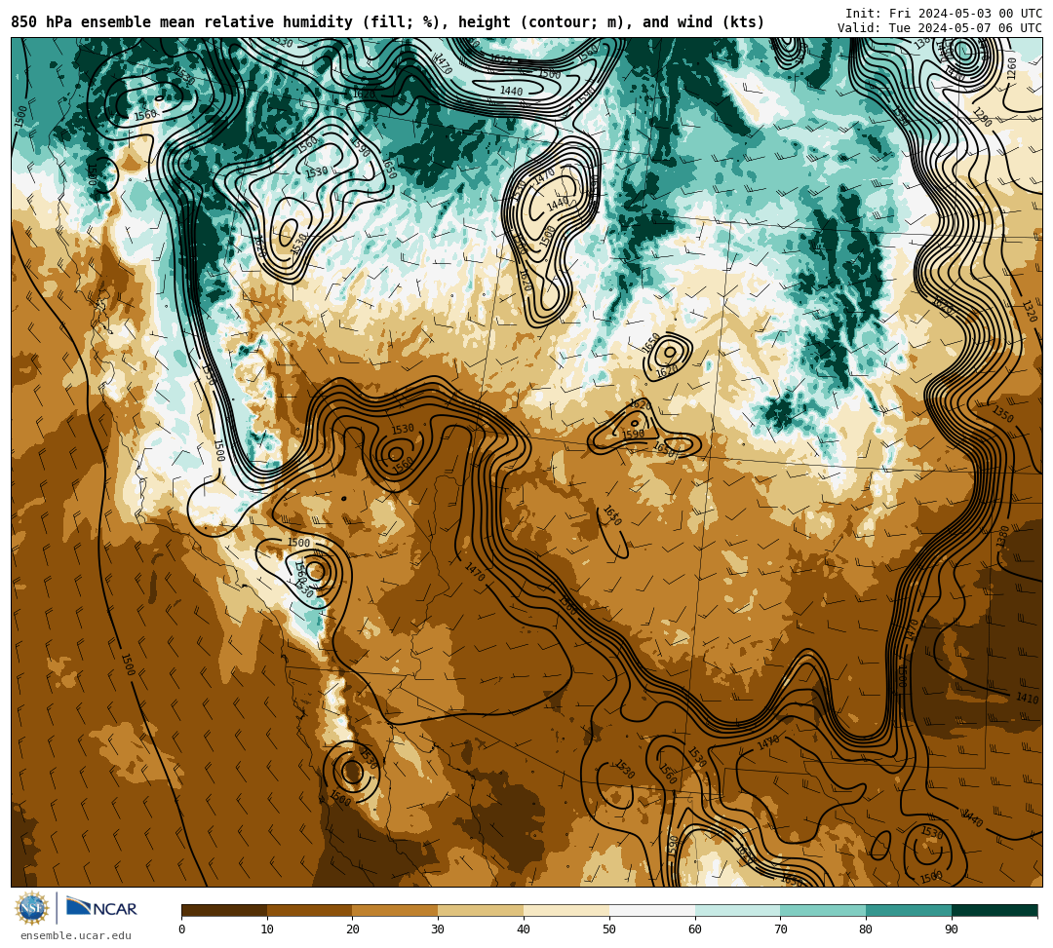This screenshot has width=1053, height=948.
Task: Click the colorbar tick label 0
Action: (182, 929)
